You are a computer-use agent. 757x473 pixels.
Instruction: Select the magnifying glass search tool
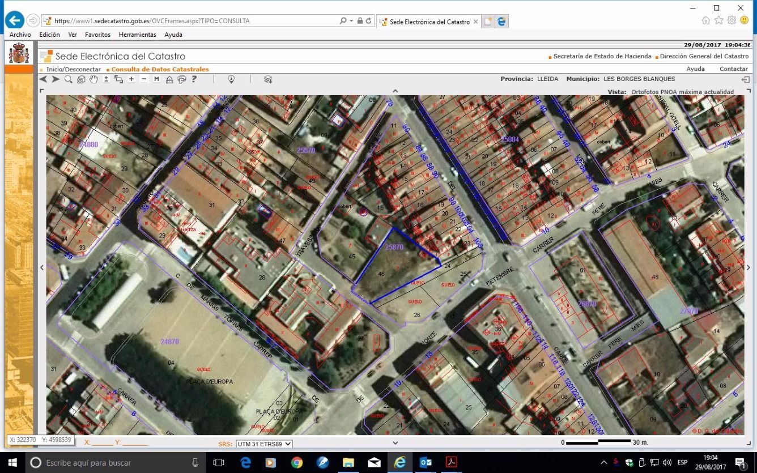click(x=69, y=79)
